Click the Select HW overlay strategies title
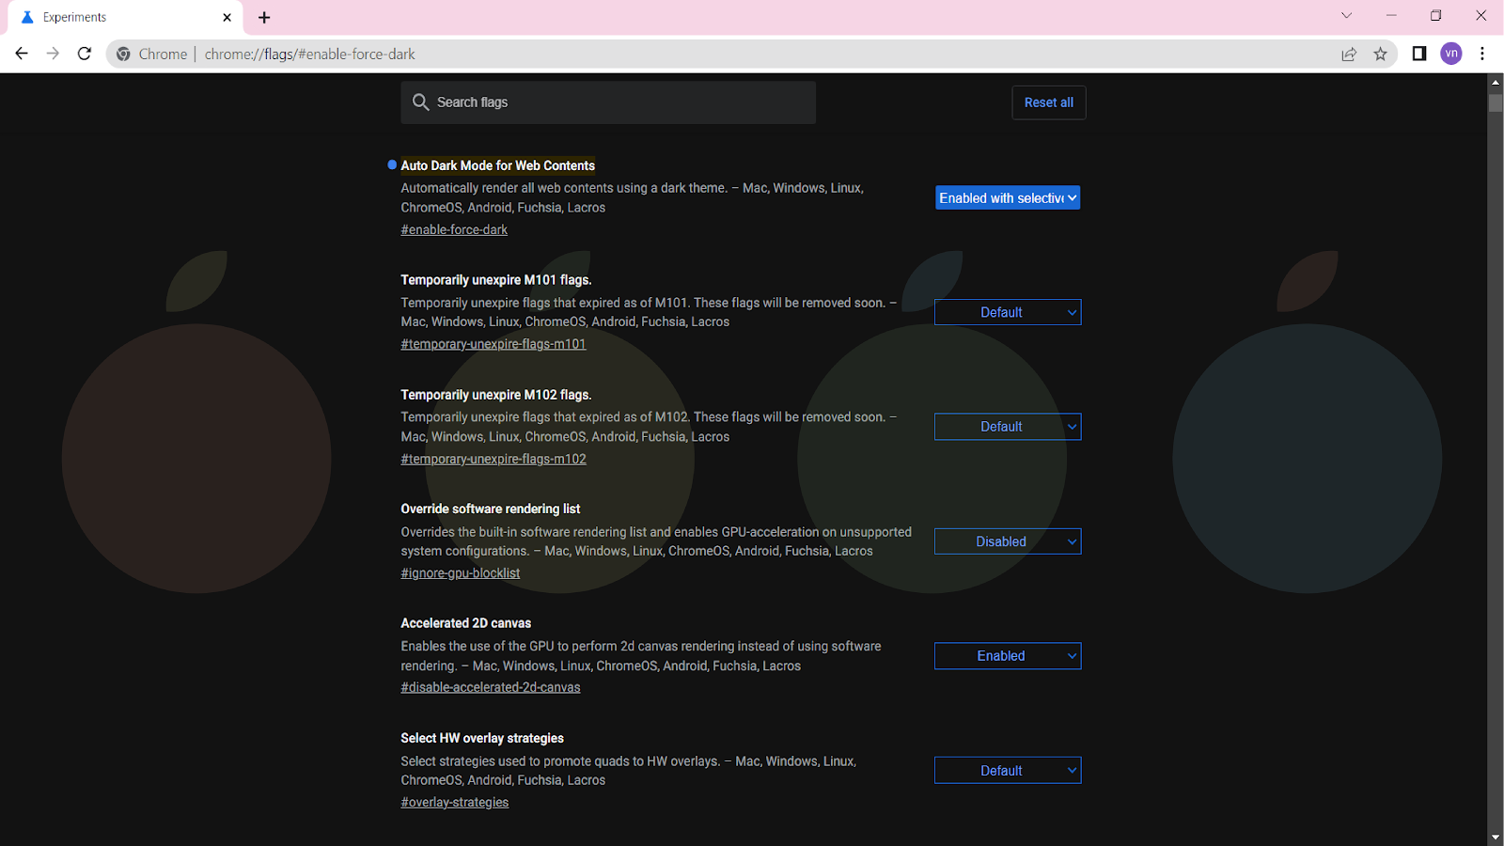Screen dimensions: 1504x846 482,738
